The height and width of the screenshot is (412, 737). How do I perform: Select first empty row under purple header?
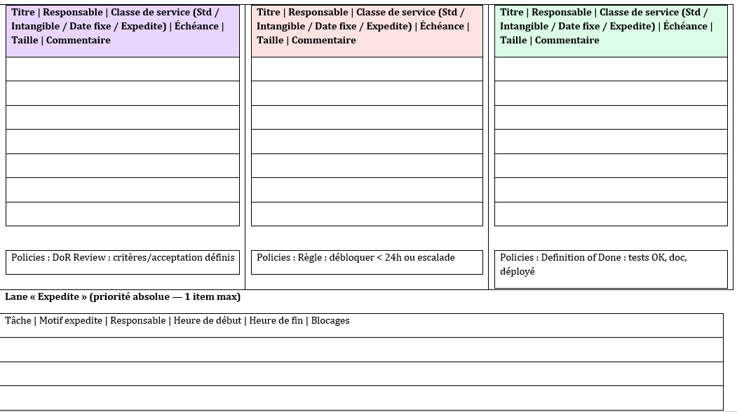click(x=123, y=69)
